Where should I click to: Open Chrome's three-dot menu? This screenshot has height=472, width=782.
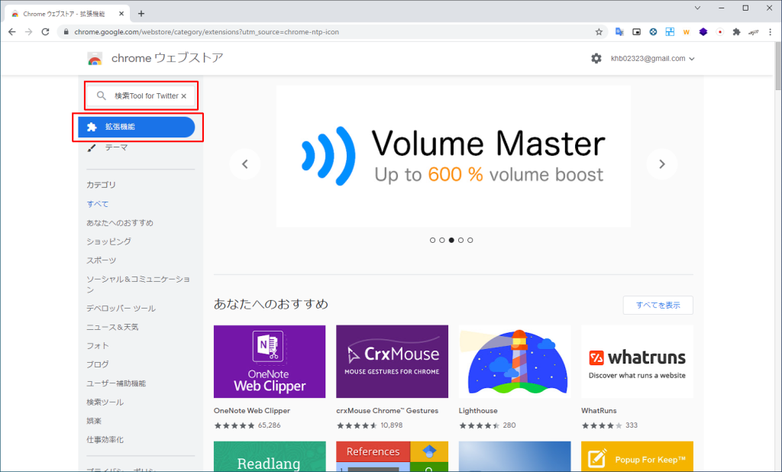coord(770,32)
